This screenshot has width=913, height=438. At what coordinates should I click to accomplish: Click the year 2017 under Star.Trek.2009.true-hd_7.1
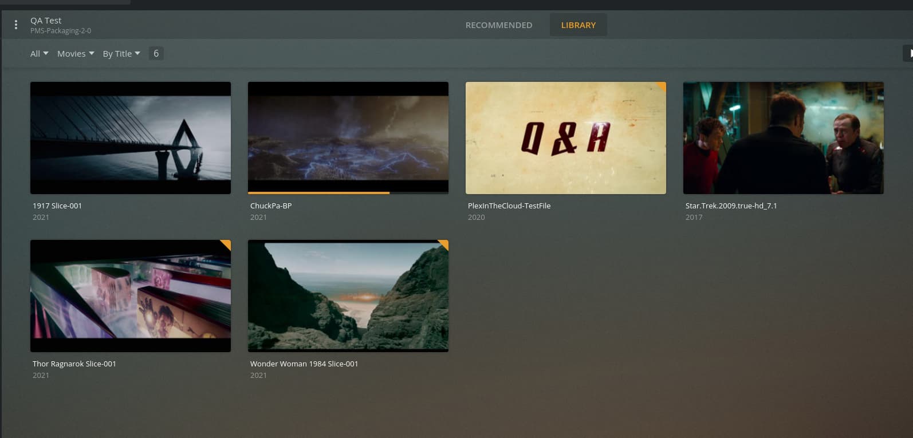click(694, 218)
